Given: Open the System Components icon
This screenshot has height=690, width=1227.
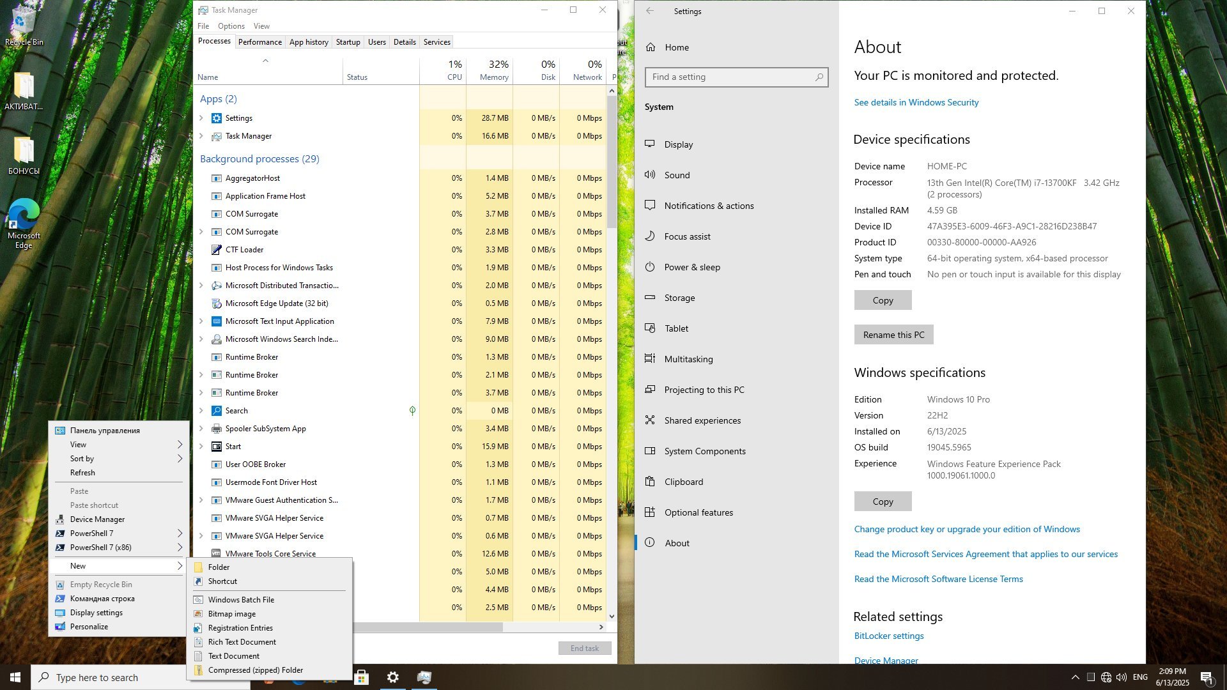Looking at the screenshot, I should [650, 450].
